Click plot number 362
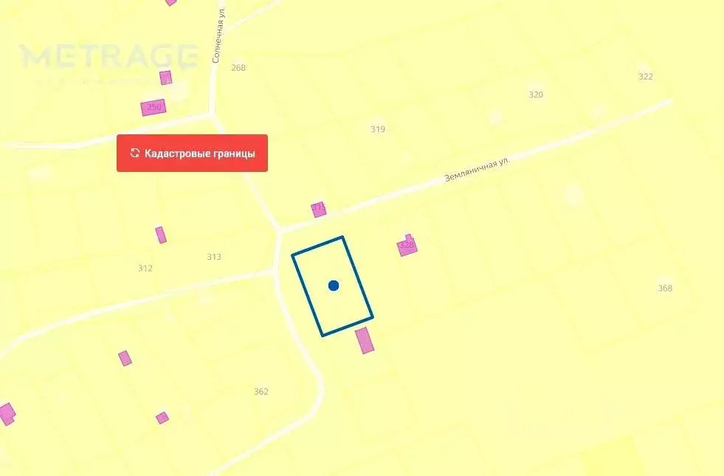Screen dimensions: 724x476 click(261, 392)
